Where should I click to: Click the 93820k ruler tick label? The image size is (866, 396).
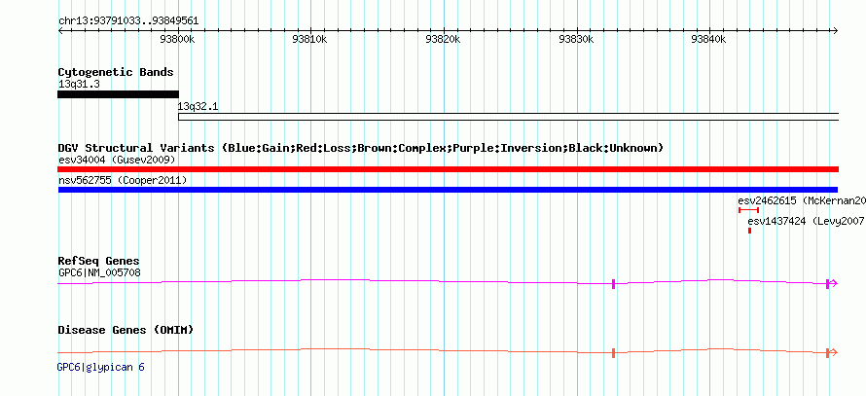coord(444,39)
